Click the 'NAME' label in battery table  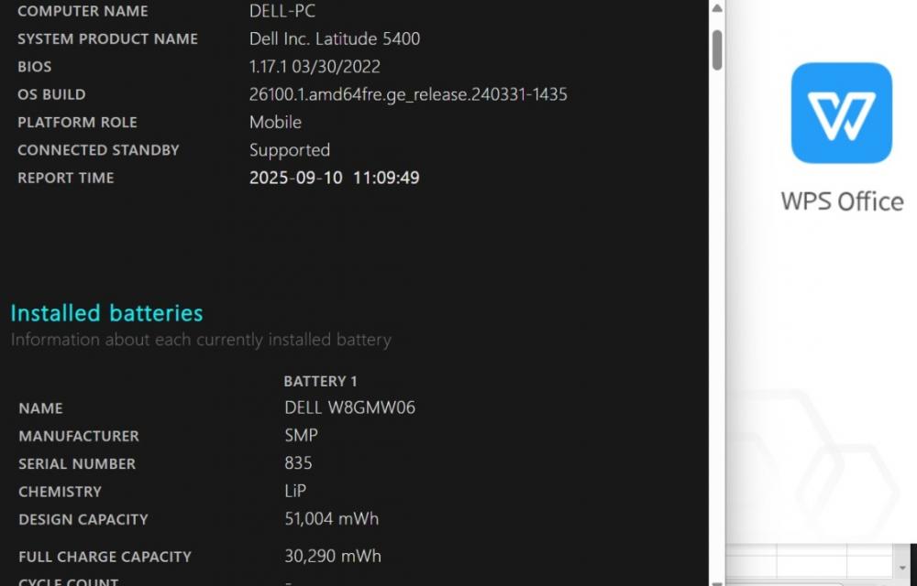[x=40, y=408]
